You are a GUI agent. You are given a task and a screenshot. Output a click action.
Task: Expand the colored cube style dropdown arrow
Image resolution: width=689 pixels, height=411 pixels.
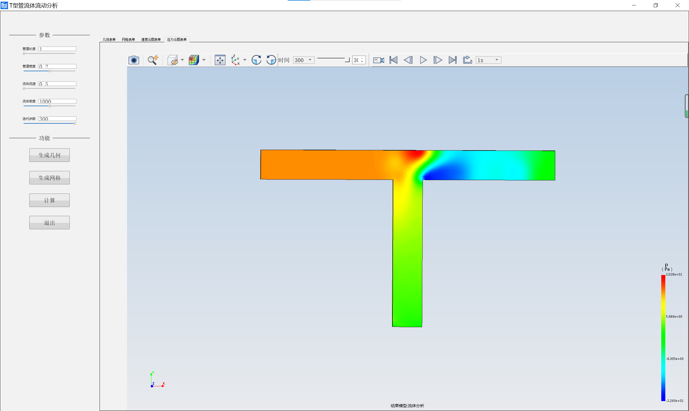[x=204, y=60]
